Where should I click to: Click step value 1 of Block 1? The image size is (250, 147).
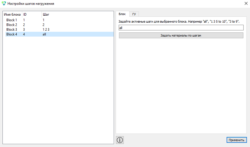coord(44,20)
